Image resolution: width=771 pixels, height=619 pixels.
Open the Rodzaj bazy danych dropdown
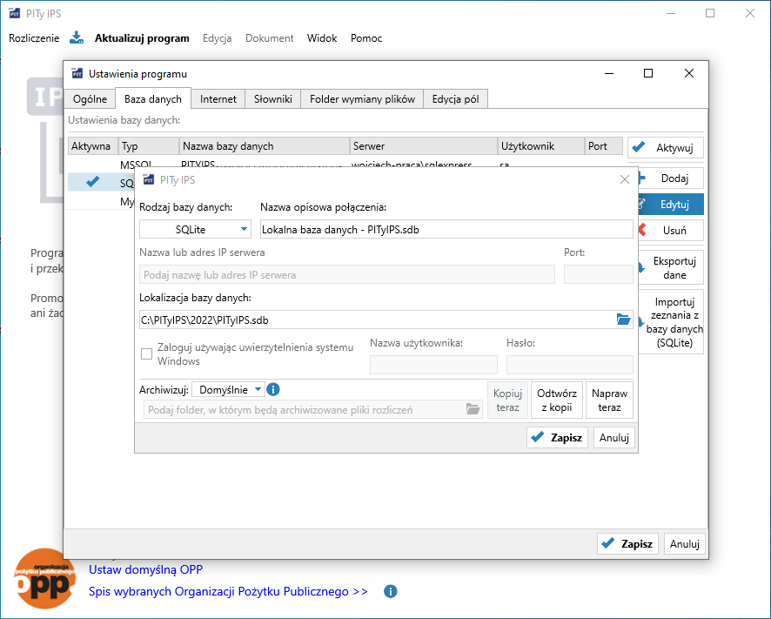pyautogui.click(x=196, y=229)
